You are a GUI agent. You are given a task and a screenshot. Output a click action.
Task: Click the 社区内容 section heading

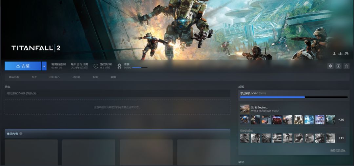(x=12, y=134)
